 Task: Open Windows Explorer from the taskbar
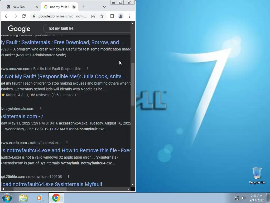click(23, 198)
